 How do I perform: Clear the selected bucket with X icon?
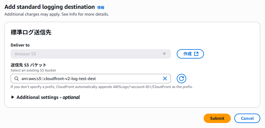tap(165, 79)
